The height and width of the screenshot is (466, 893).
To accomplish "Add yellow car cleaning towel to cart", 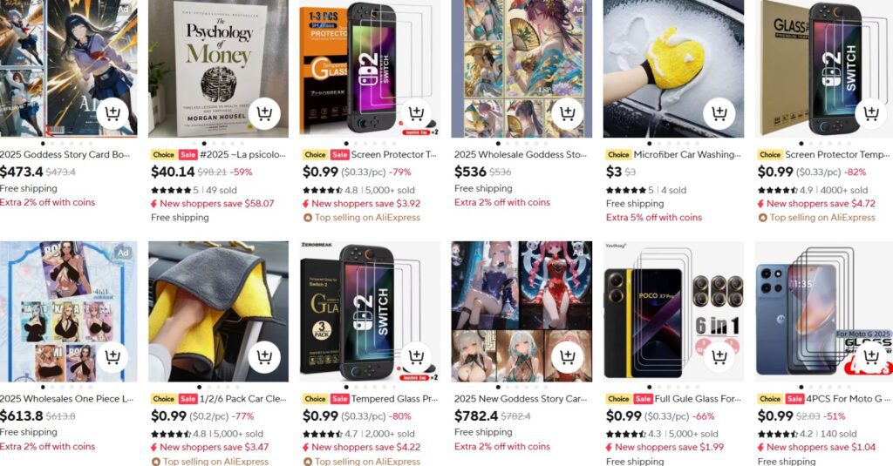I will [x=264, y=357].
